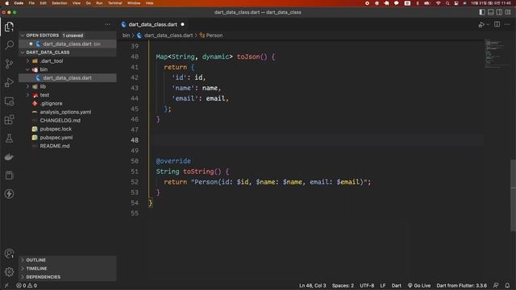This screenshot has width=516, height=290.
Task: Split the editor to the right
Action: pyautogui.click(x=497, y=24)
